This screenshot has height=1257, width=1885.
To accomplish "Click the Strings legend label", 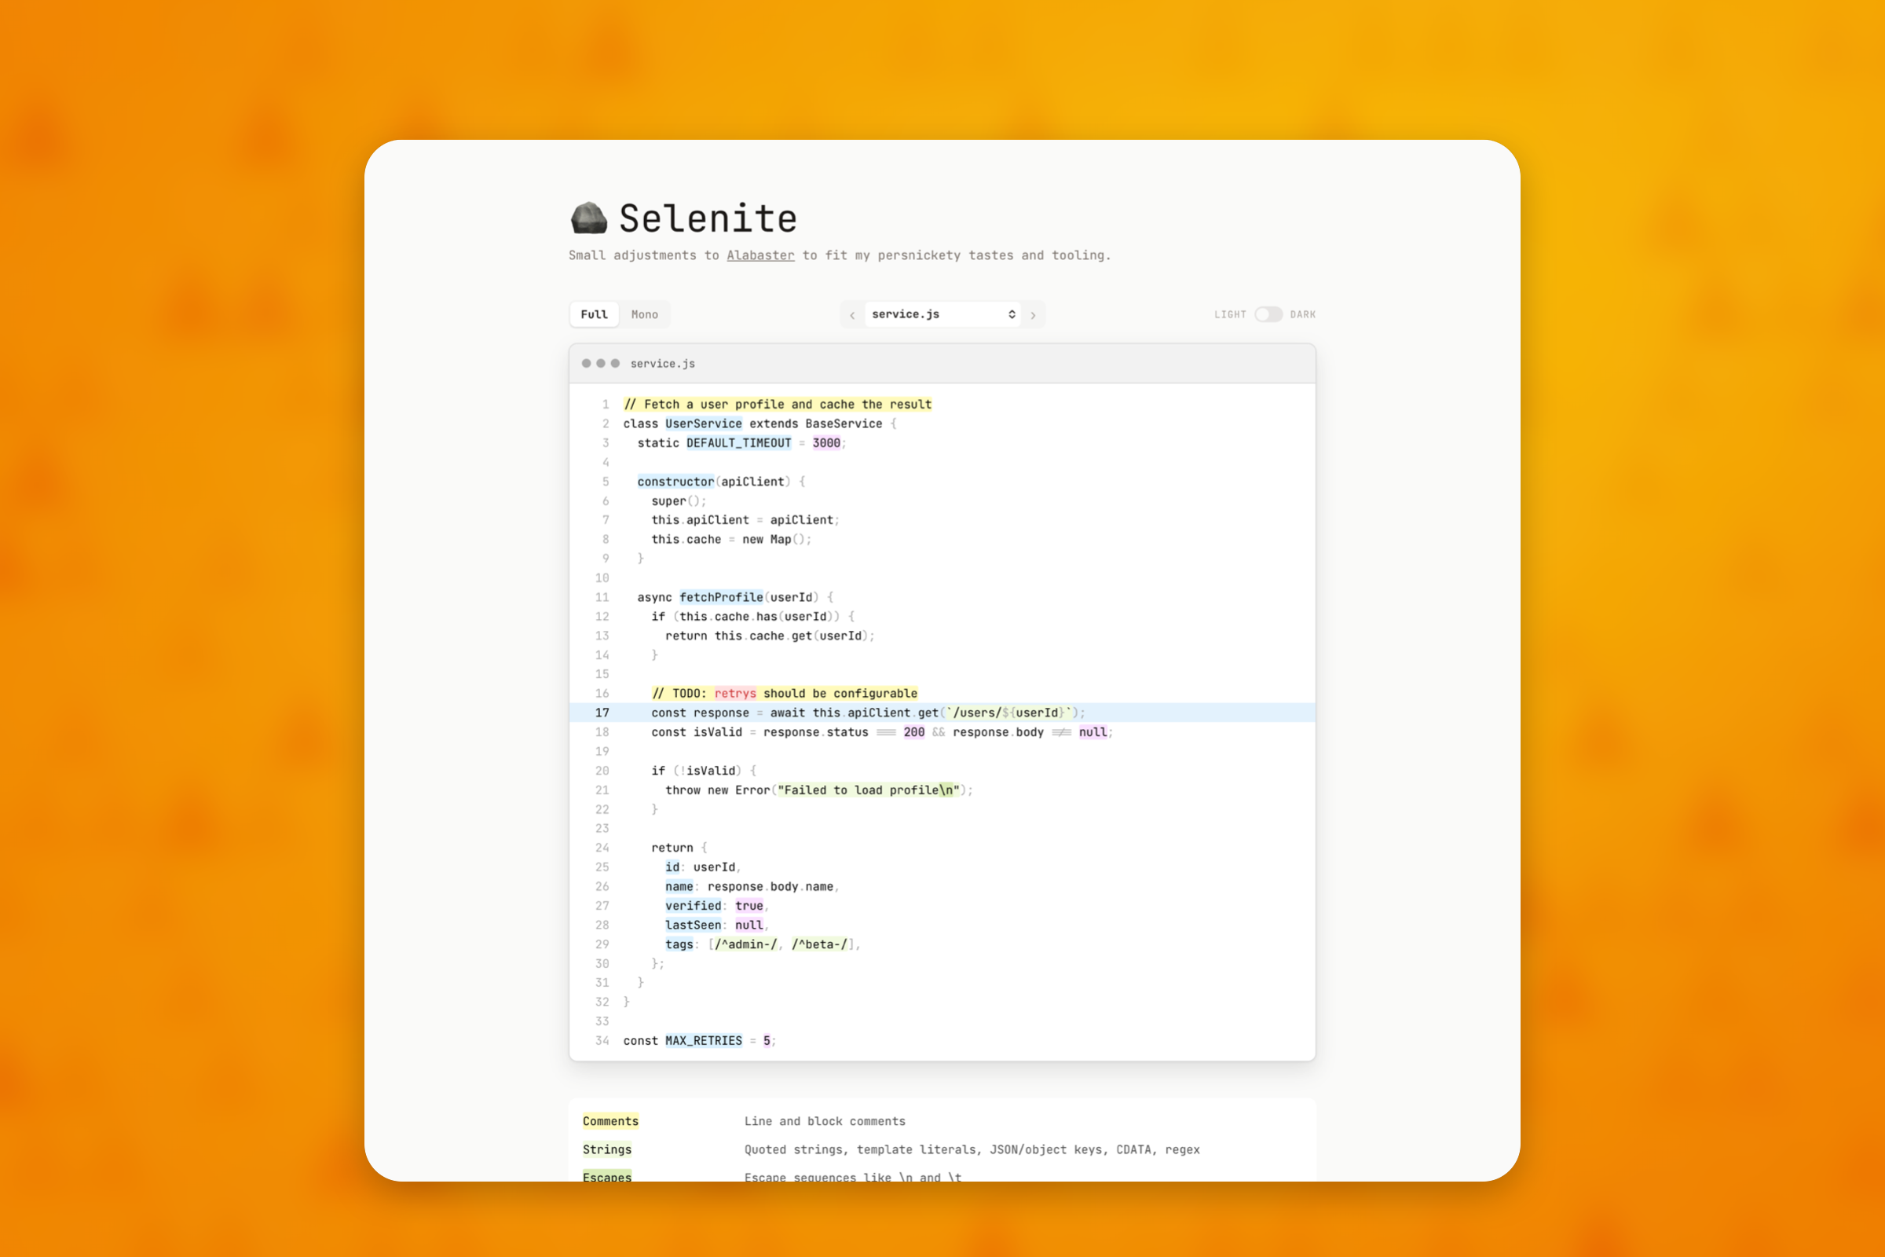I will [606, 1149].
